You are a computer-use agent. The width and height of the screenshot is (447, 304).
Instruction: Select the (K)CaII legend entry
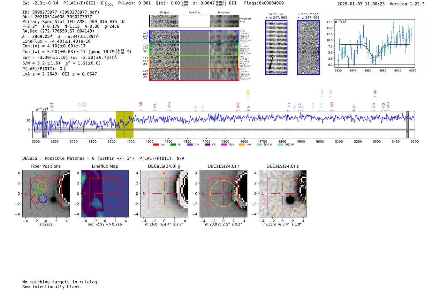[x=265, y=145]
